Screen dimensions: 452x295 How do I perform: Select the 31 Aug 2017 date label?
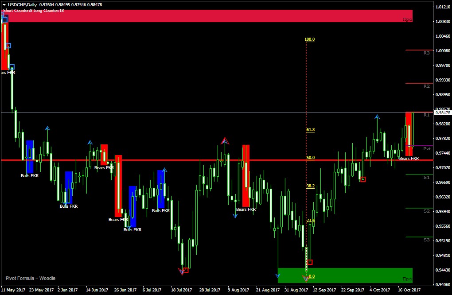(x=296, y=290)
